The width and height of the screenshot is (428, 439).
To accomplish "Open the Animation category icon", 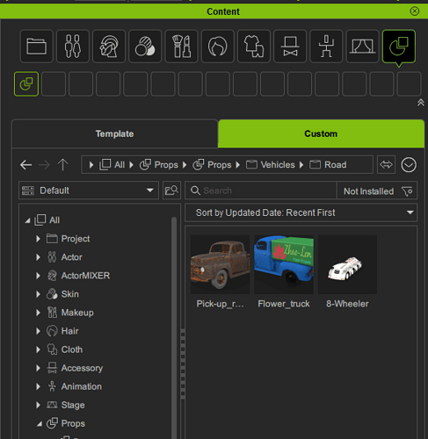I will [326, 47].
